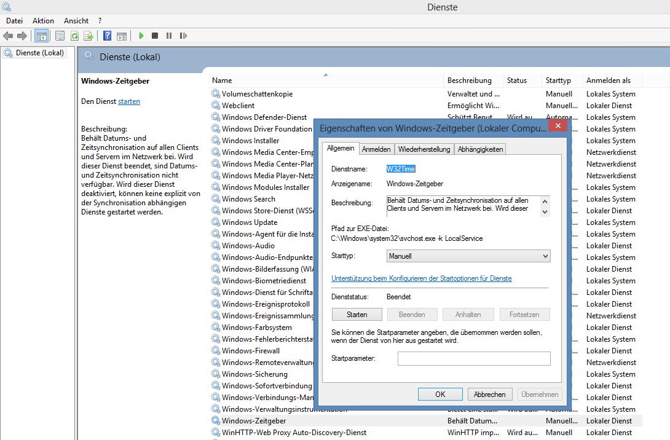670x440 pixels.
Task: Click the 'Behält Datum...' description cell of Windows-Zeitgeber
Action: point(472,421)
